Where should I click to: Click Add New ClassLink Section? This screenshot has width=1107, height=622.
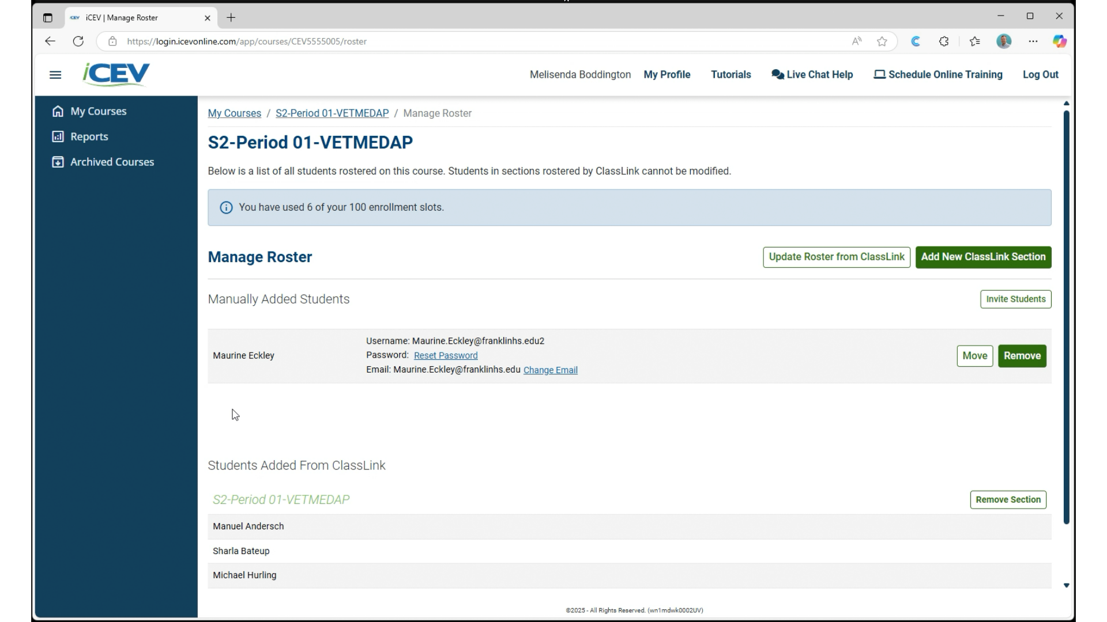tap(983, 257)
